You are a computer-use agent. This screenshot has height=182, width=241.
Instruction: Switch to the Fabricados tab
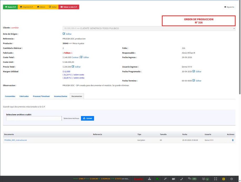[x=24, y=96]
